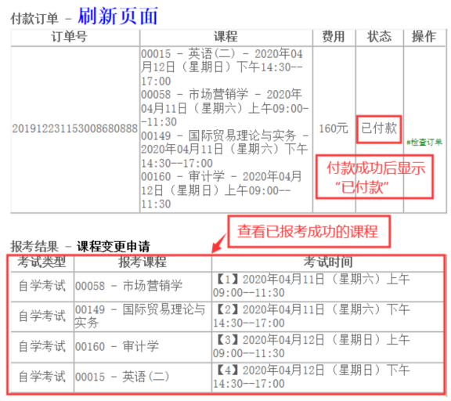Open the 检查订单 check order link
This screenshot has width=451, height=401.
424,142
